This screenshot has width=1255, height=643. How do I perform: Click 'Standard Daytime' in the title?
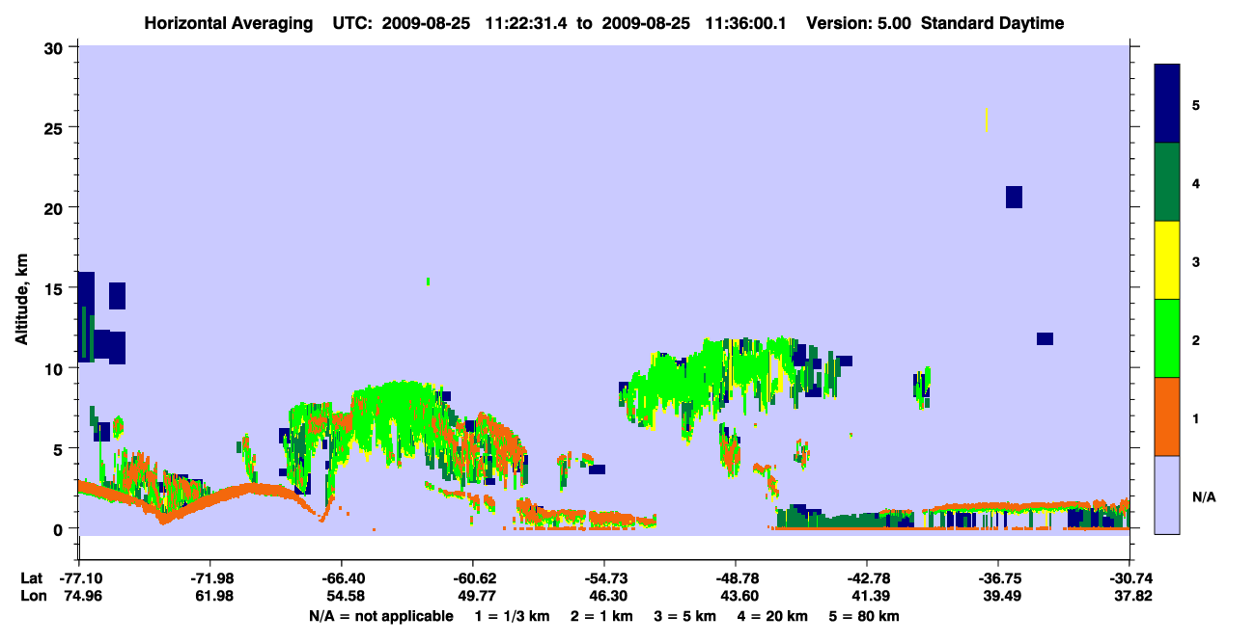click(x=992, y=23)
